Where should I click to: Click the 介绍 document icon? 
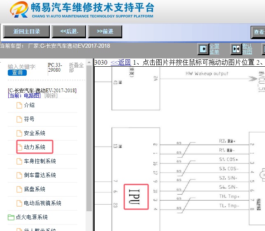coord(19,105)
